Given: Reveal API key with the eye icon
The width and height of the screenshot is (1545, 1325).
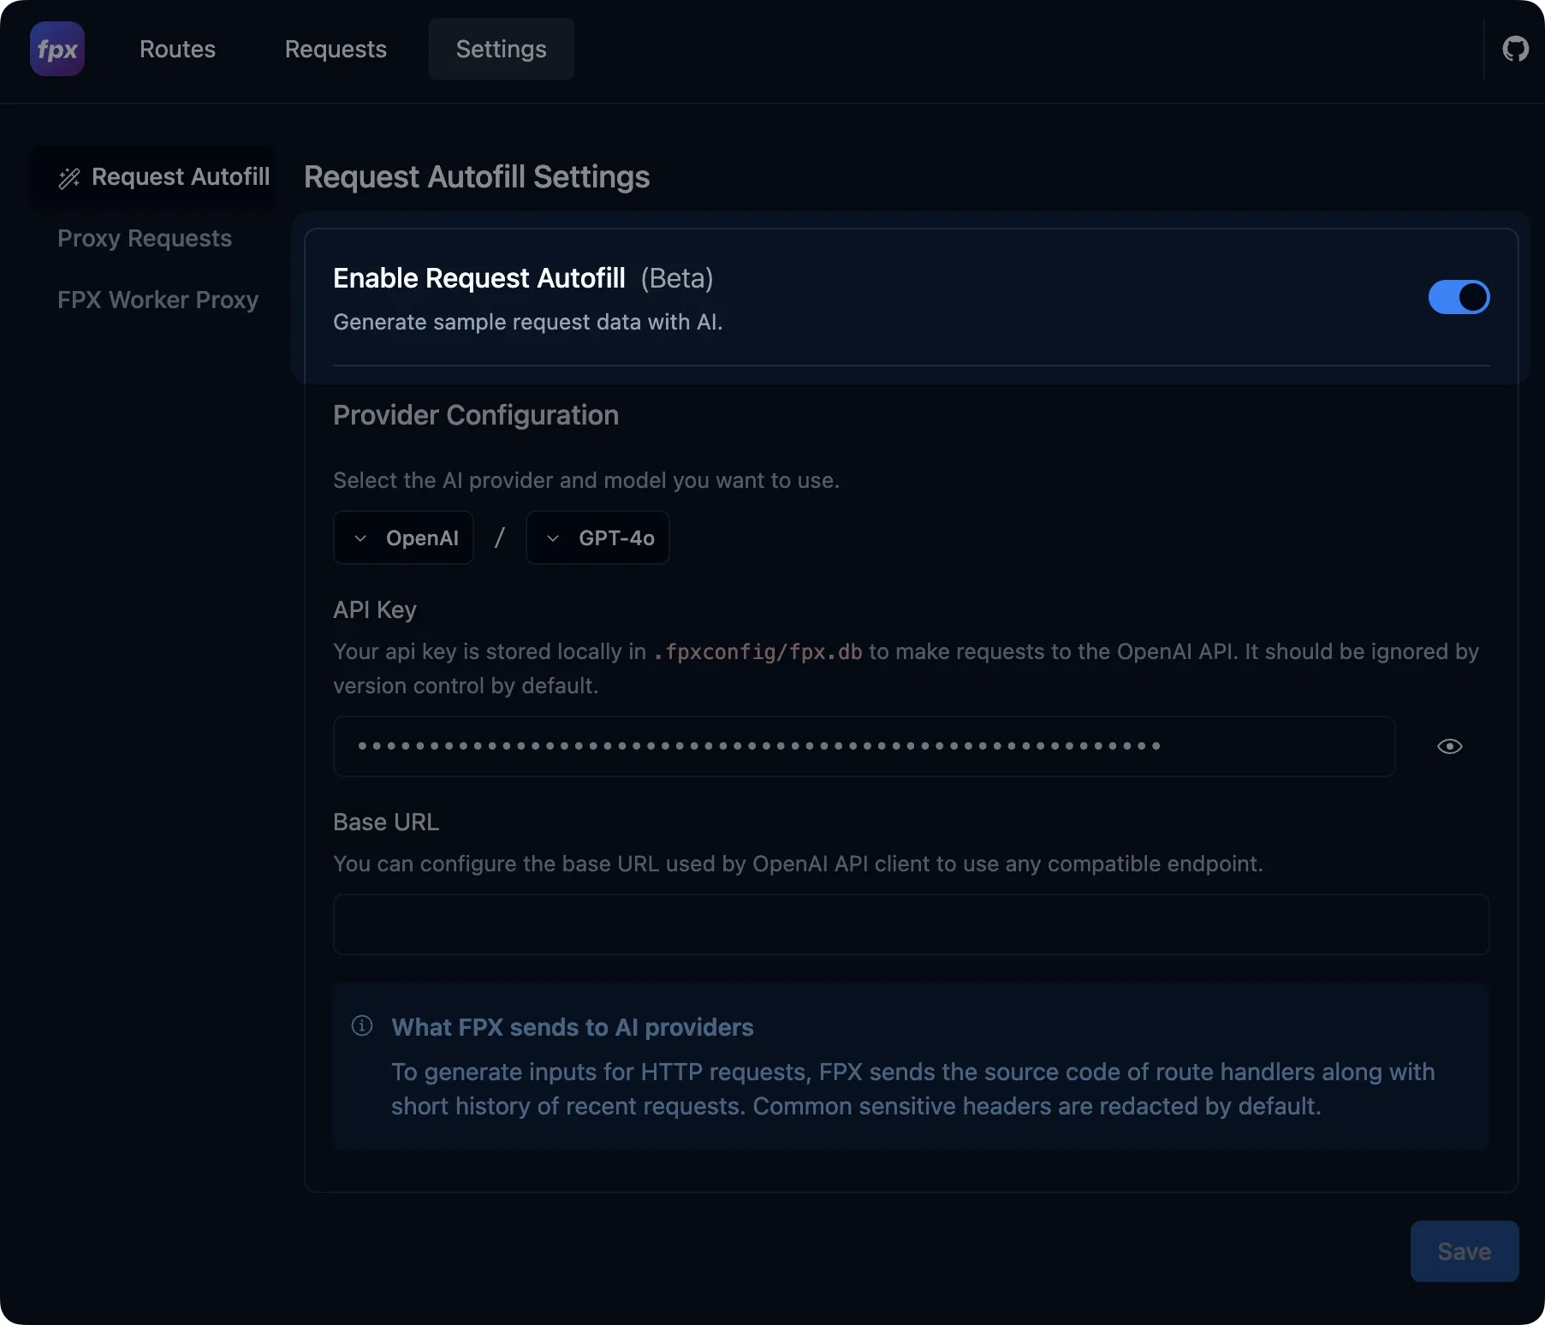Looking at the screenshot, I should coord(1449,746).
